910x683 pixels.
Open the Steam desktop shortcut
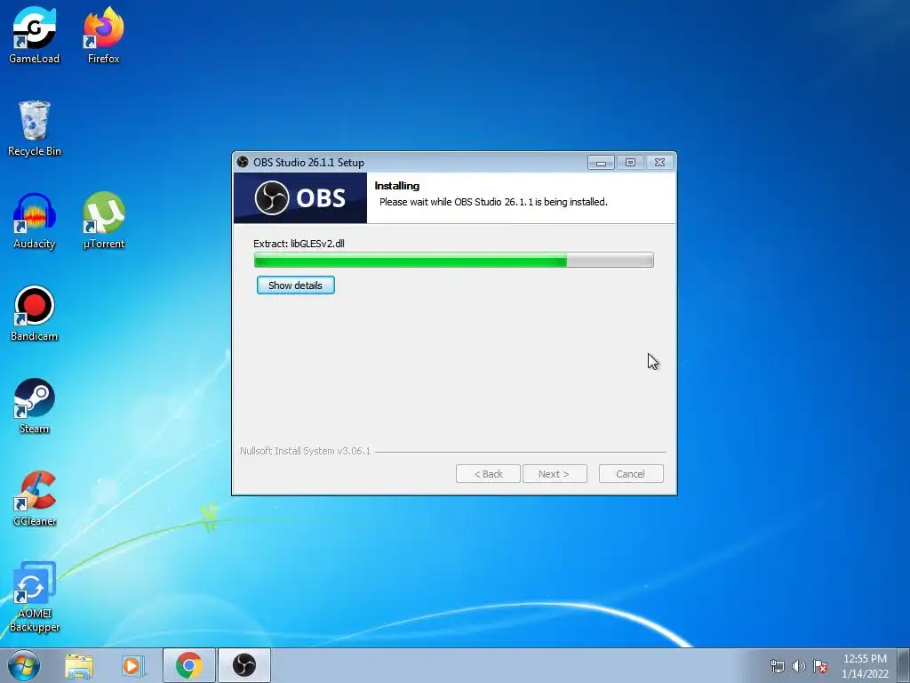(x=35, y=406)
